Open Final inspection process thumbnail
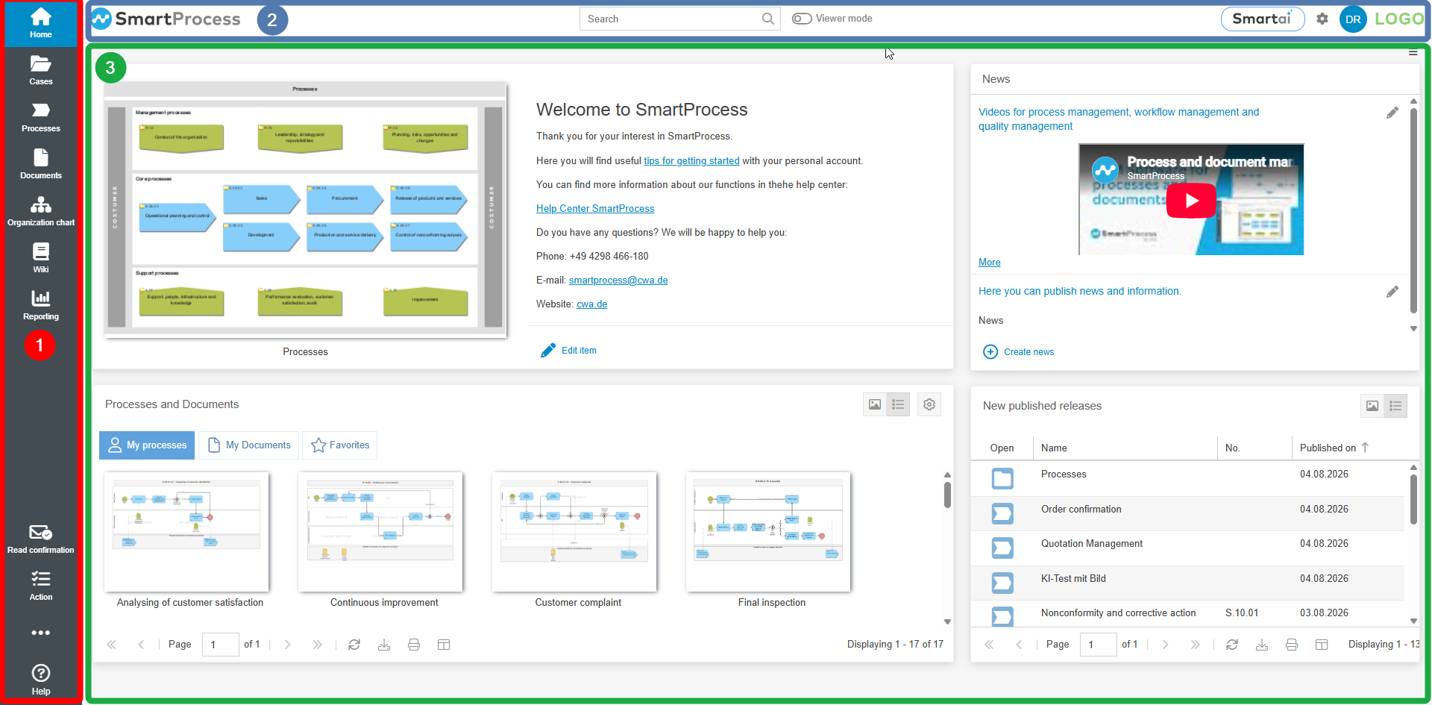Image resolution: width=1432 pixels, height=705 pixels. click(768, 532)
